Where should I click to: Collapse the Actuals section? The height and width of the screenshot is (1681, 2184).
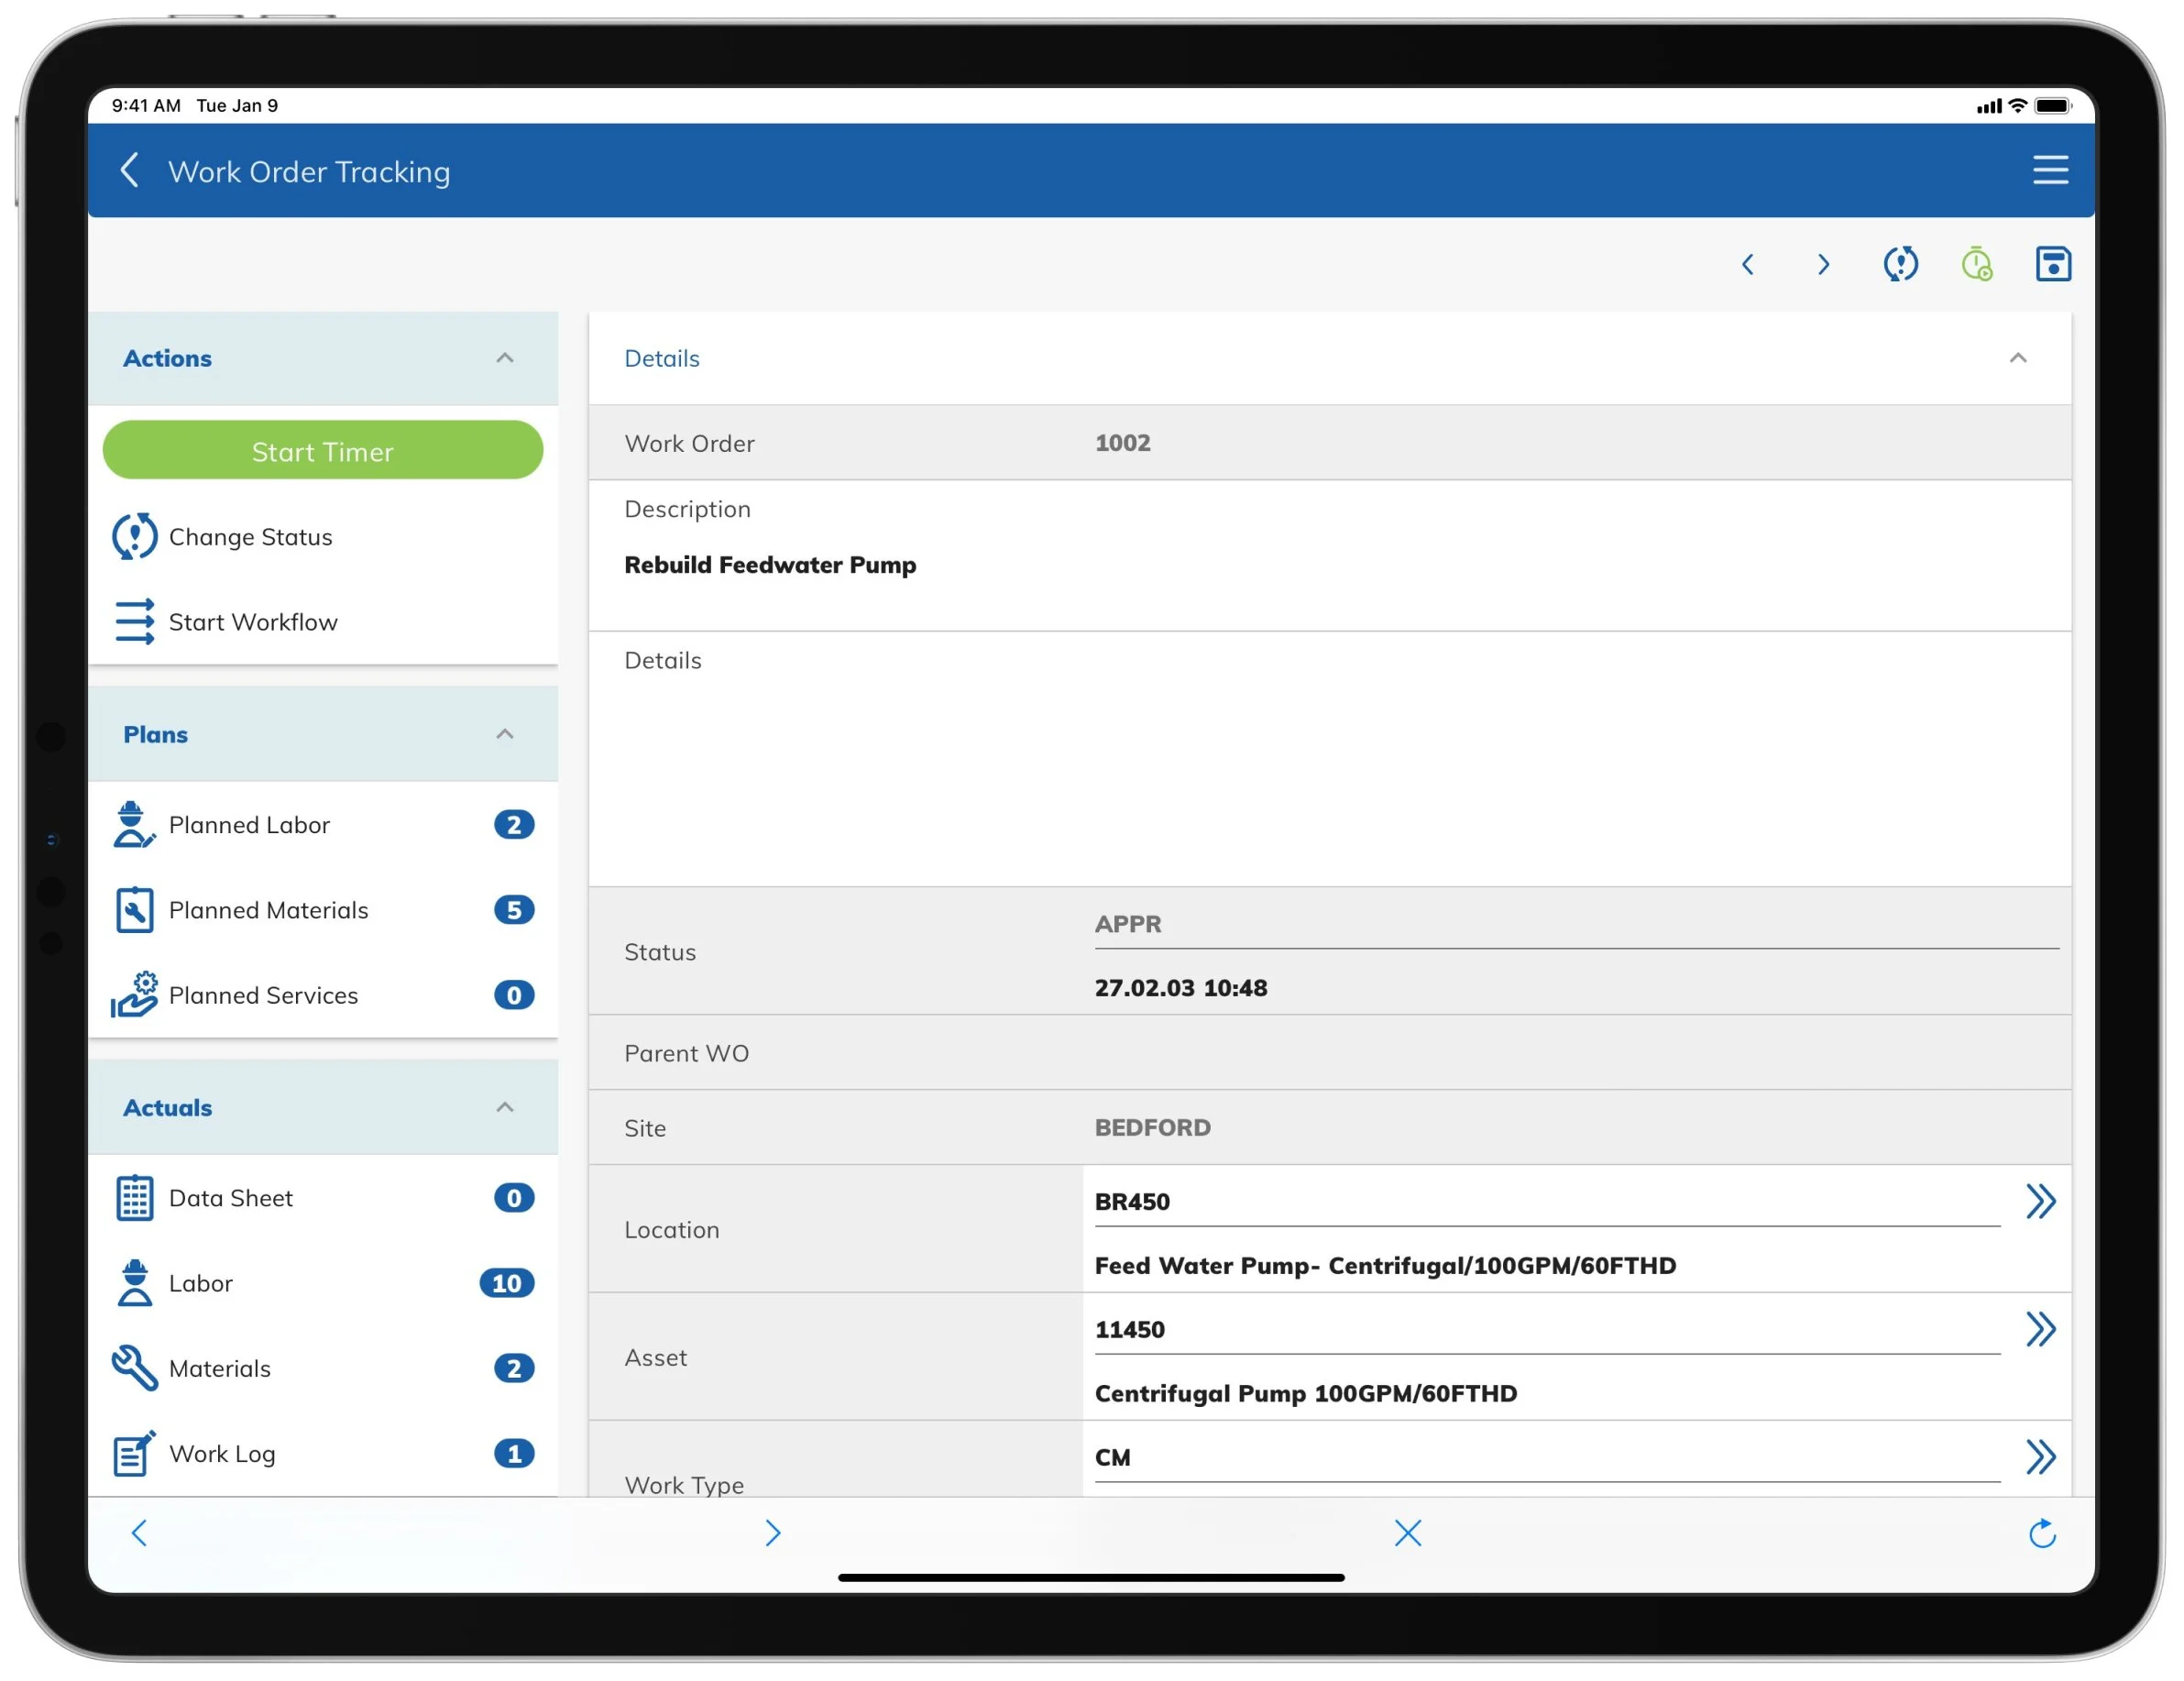click(505, 1107)
